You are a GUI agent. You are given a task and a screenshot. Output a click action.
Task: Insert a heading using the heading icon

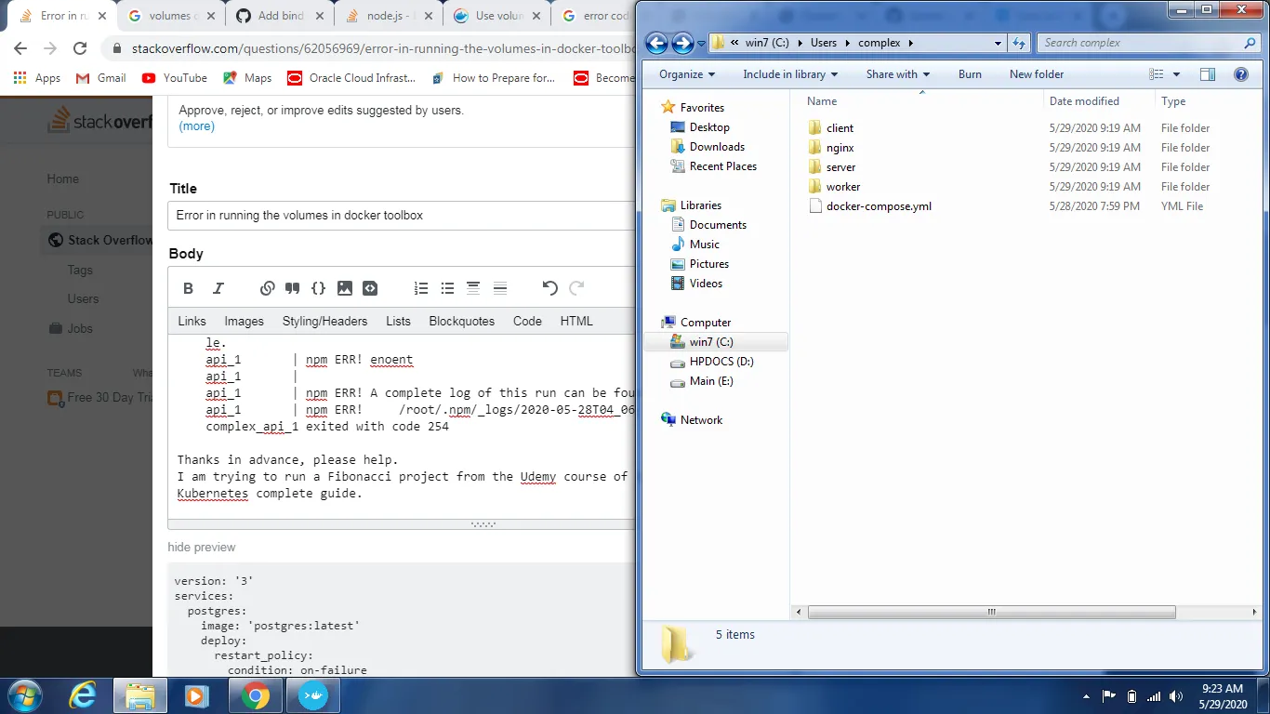[x=473, y=288]
